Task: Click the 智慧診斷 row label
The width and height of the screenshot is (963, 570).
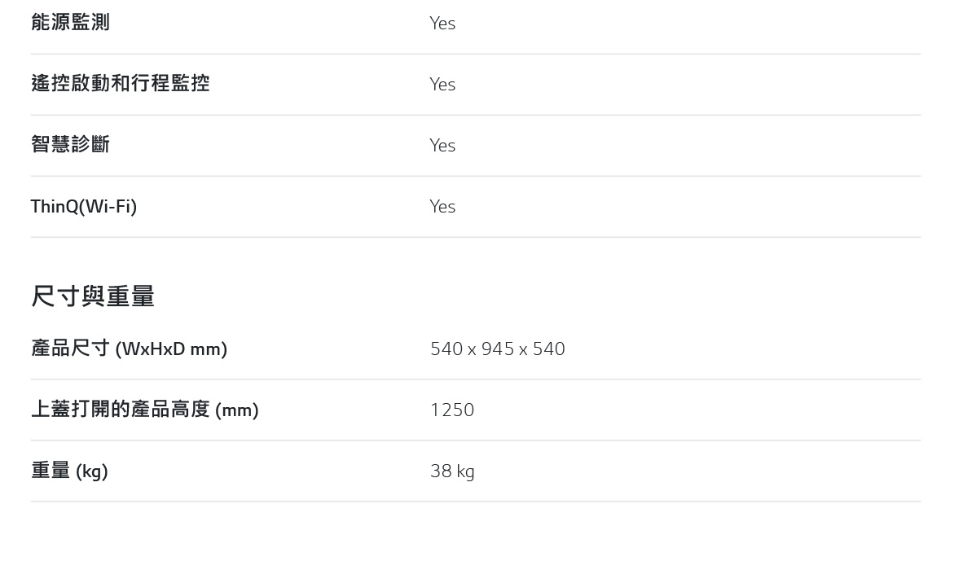Action: click(70, 145)
